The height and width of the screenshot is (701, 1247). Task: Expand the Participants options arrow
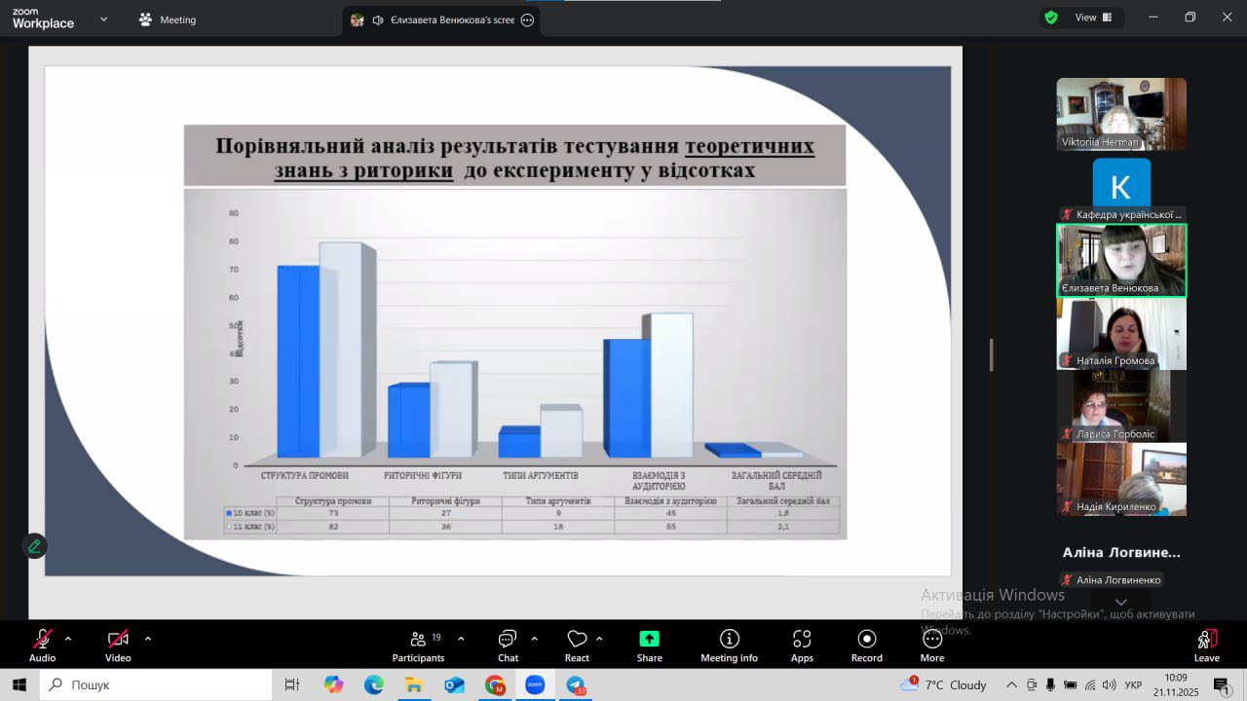[x=461, y=639]
